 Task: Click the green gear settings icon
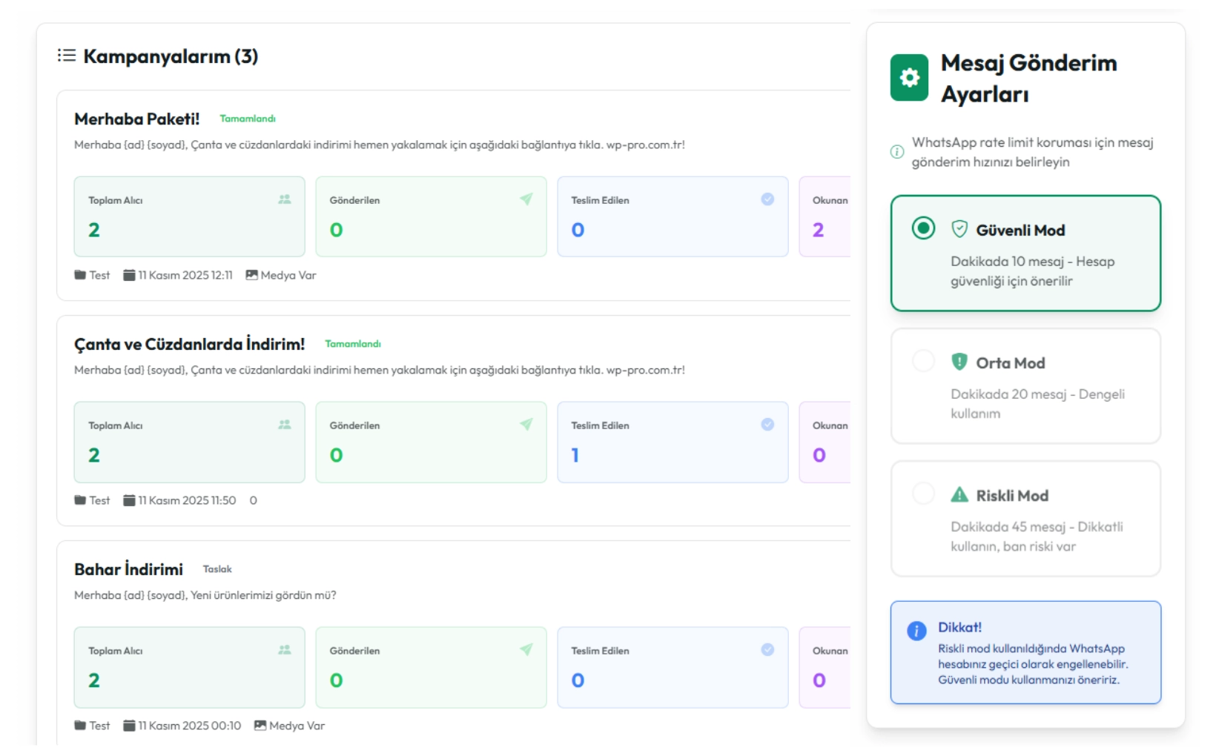point(909,78)
